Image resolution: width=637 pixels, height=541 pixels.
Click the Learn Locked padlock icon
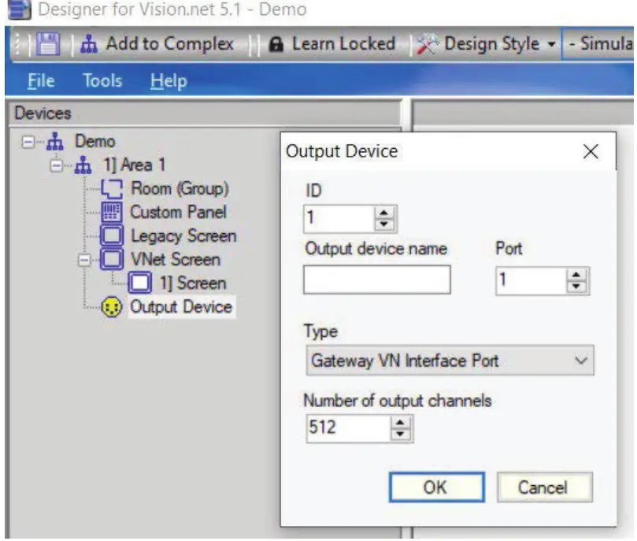coord(276,44)
